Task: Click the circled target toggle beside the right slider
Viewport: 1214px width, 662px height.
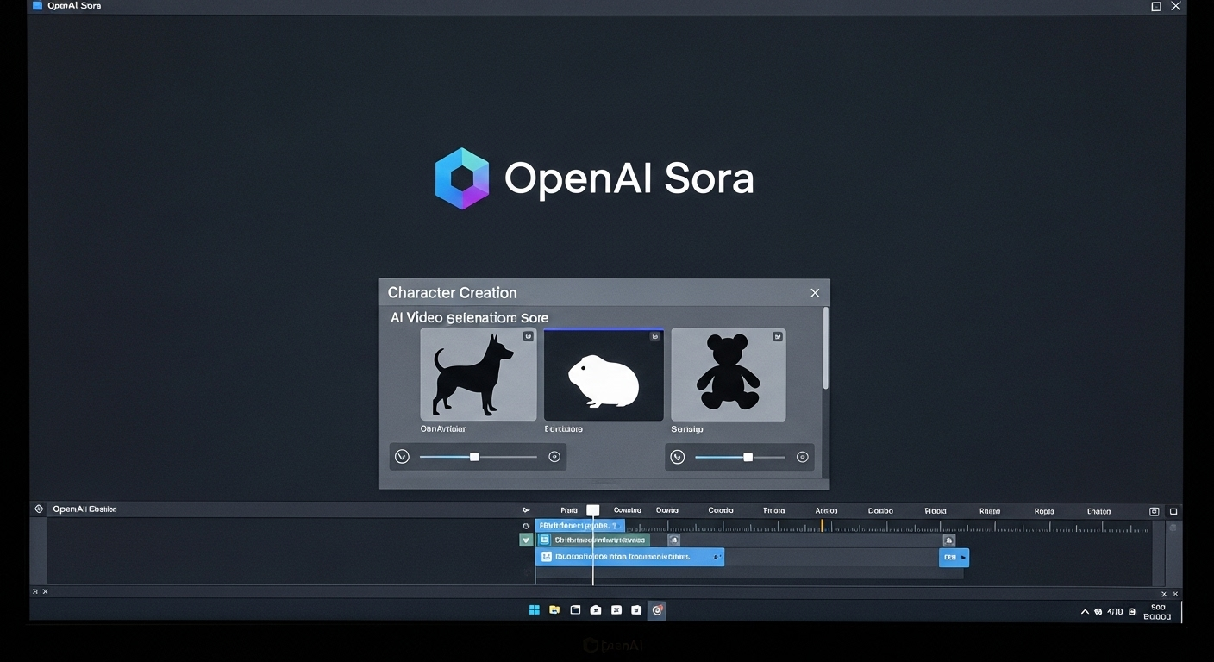Action: (802, 456)
